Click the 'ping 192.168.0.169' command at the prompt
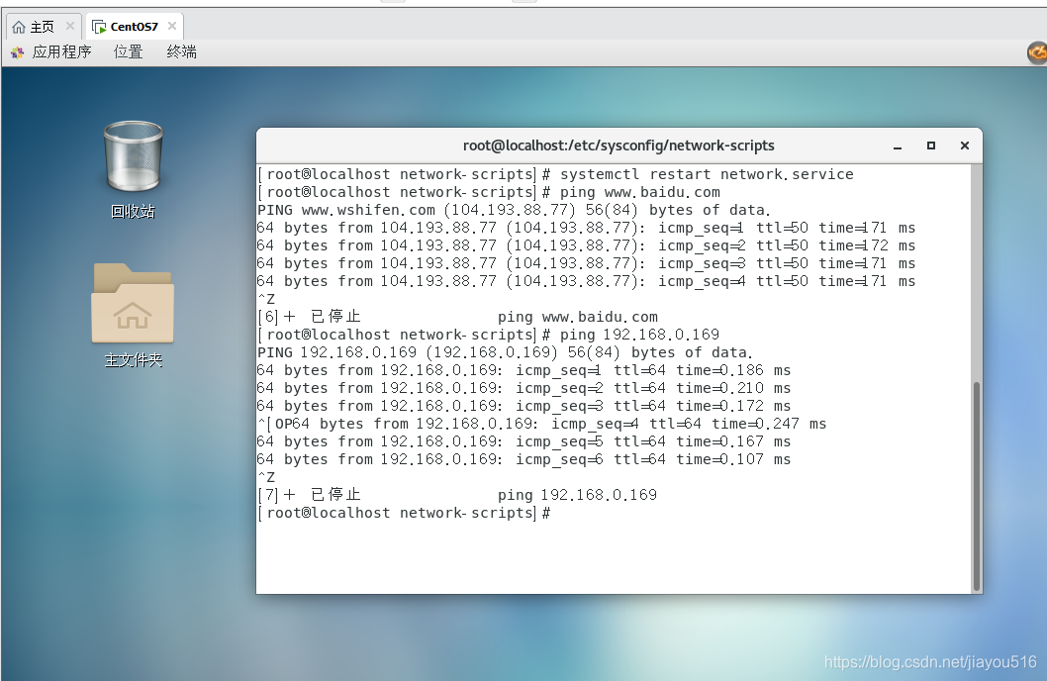This screenshot has height=681, width=1047. click(639, 335)
